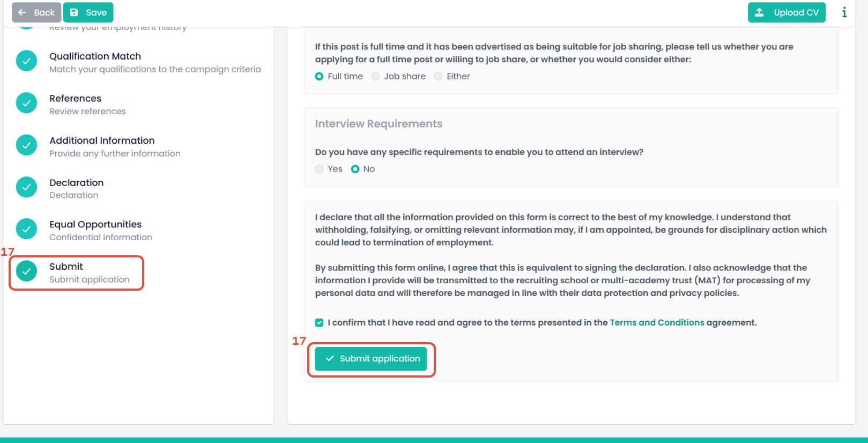The height and width of the screenshot is (443, 868).
Task: Click the References step checkmark icon
Action: (26, 103)
